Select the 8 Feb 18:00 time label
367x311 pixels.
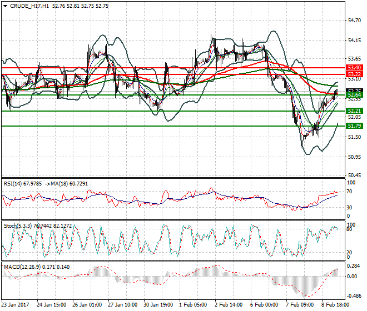335,305
